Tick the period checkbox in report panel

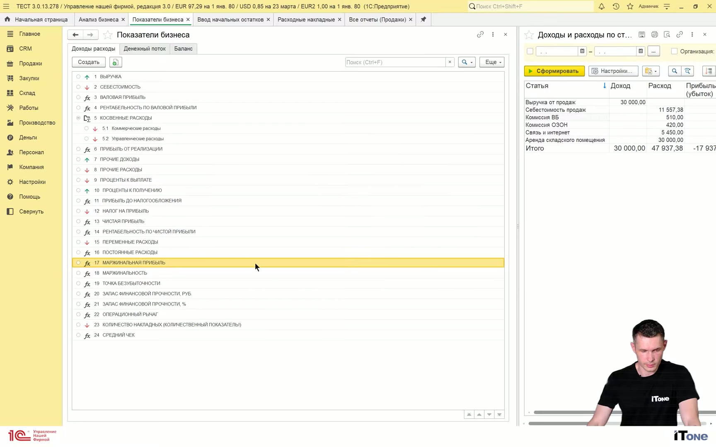point(530,51)
